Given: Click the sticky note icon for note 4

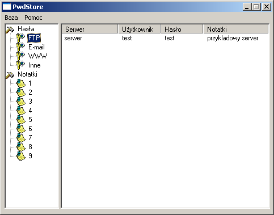Looking at the screenshot, I should coord(21,111).
